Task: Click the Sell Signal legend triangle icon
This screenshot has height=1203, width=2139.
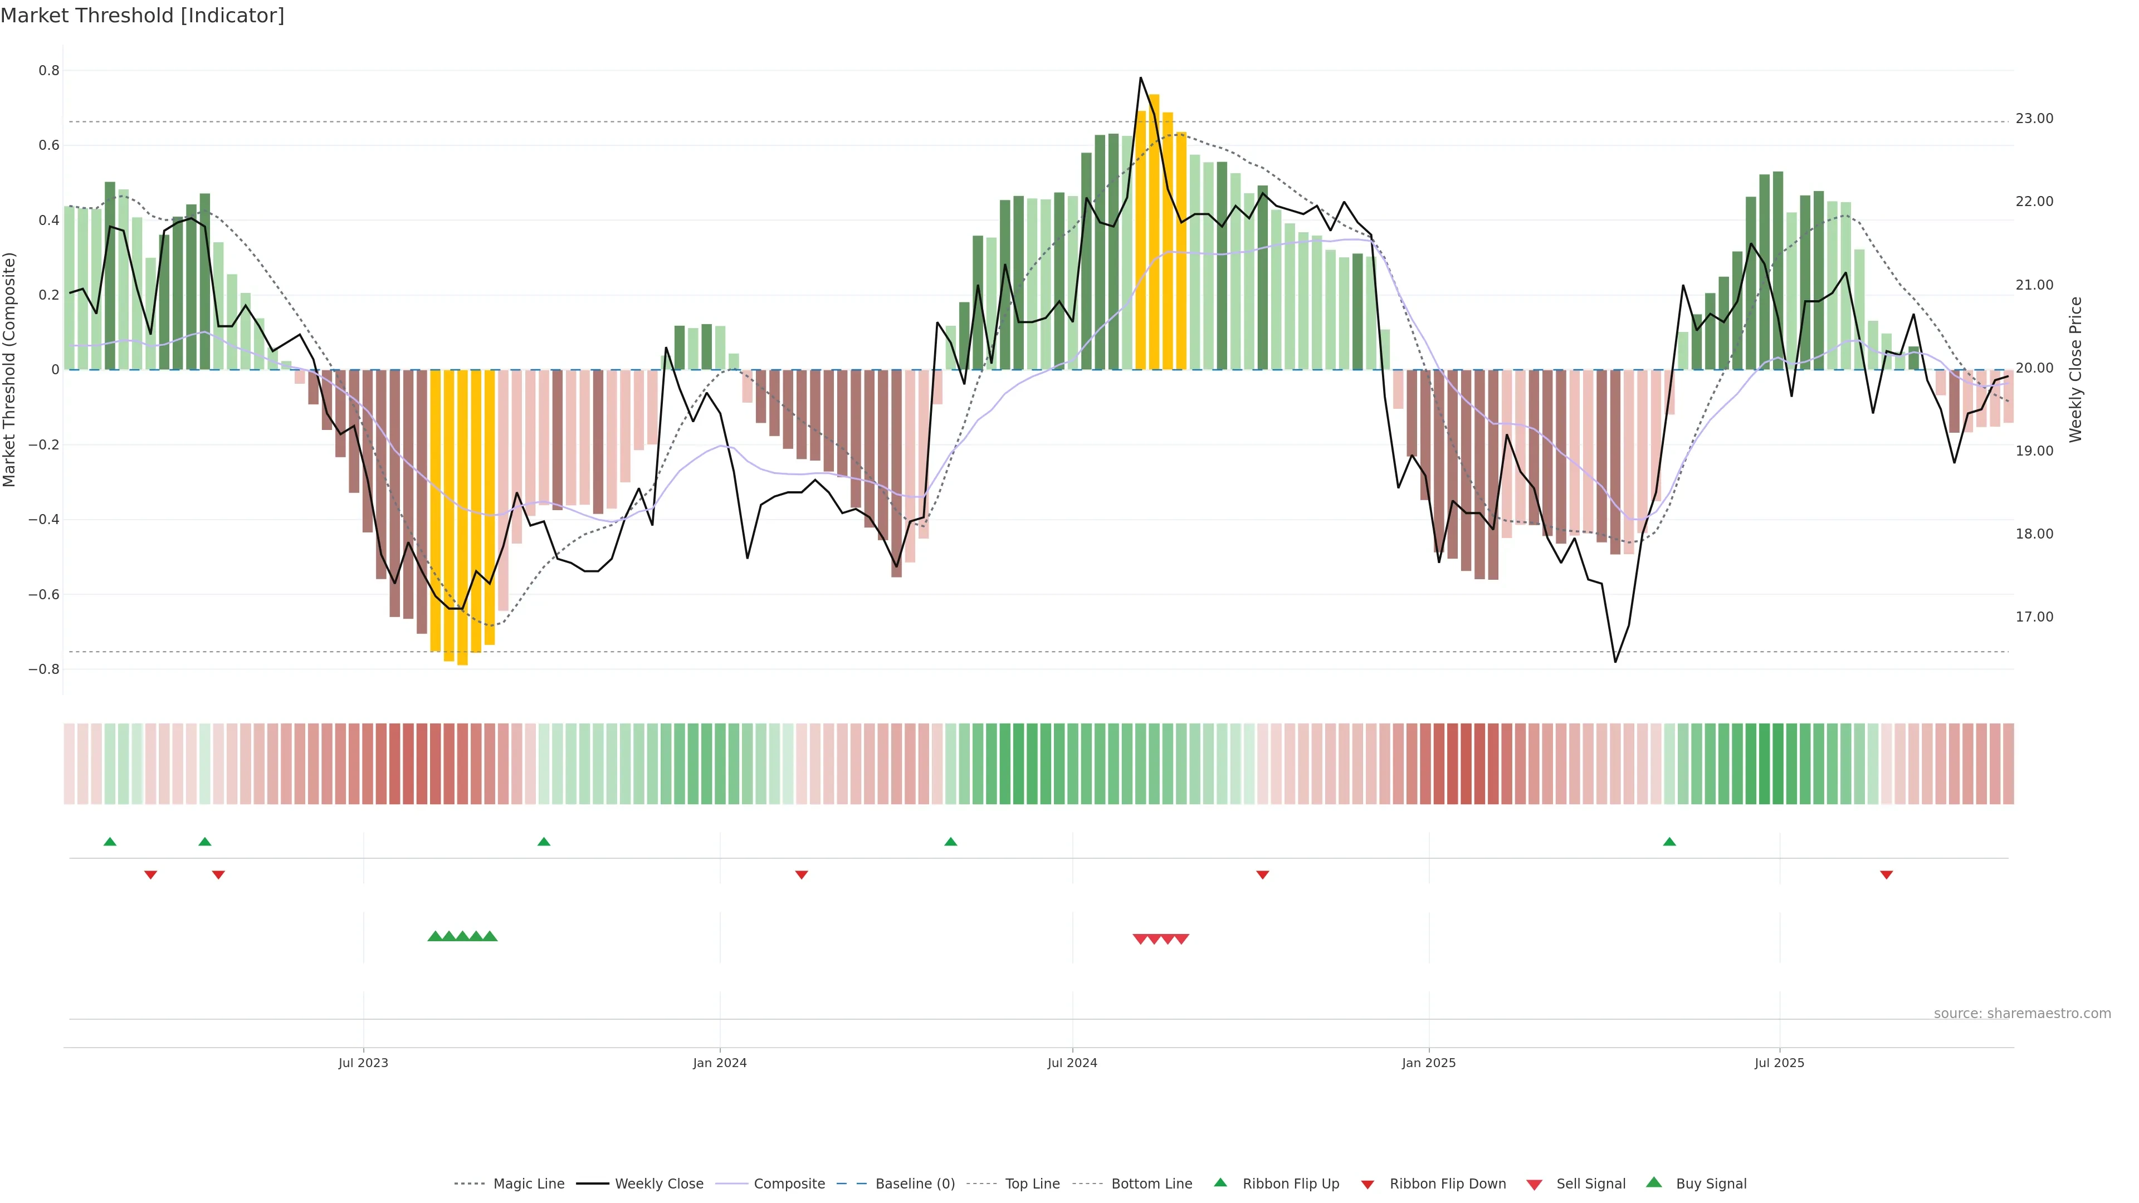Action: (x=1535, y=1184)
